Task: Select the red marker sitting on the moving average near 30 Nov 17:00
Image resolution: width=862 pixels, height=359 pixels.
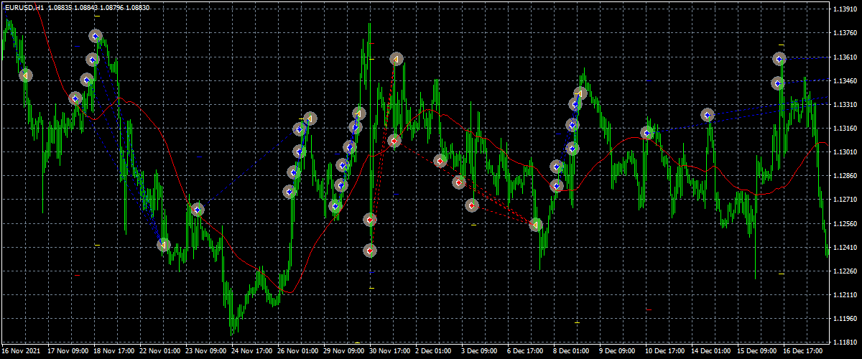Action: pos(394,141)
